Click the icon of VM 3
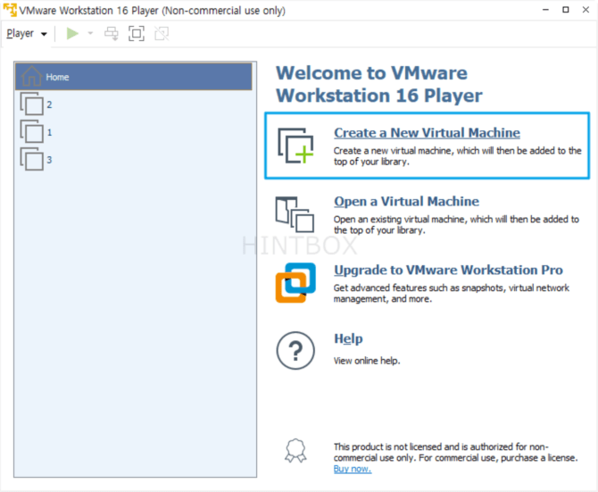This screenshot has height=492, width=598. pos(31,159)
